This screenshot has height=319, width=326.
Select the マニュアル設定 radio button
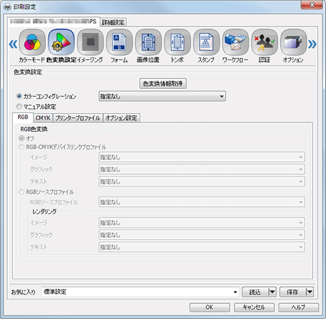pyautogui.click(x=19, y=107)
